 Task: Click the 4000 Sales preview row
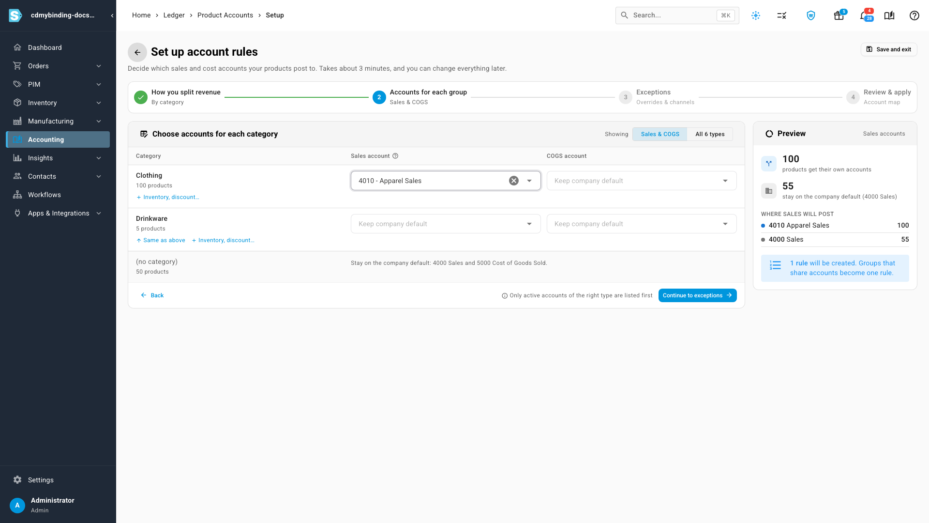coord(835,240)
